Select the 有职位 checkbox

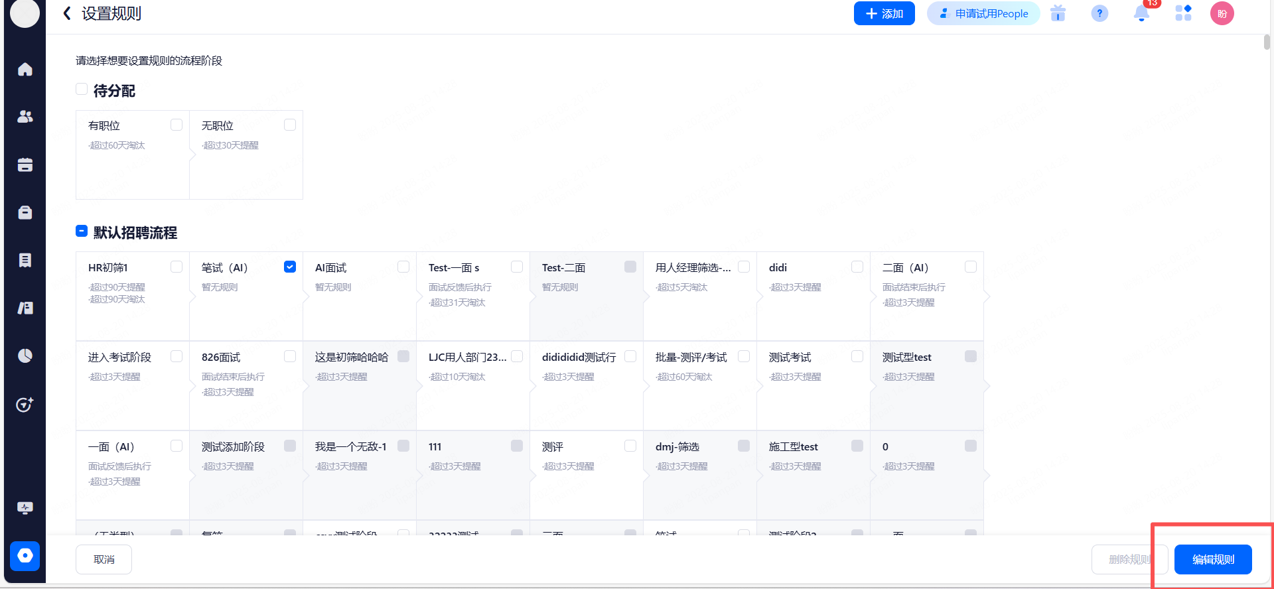click(x=177, y=125)
